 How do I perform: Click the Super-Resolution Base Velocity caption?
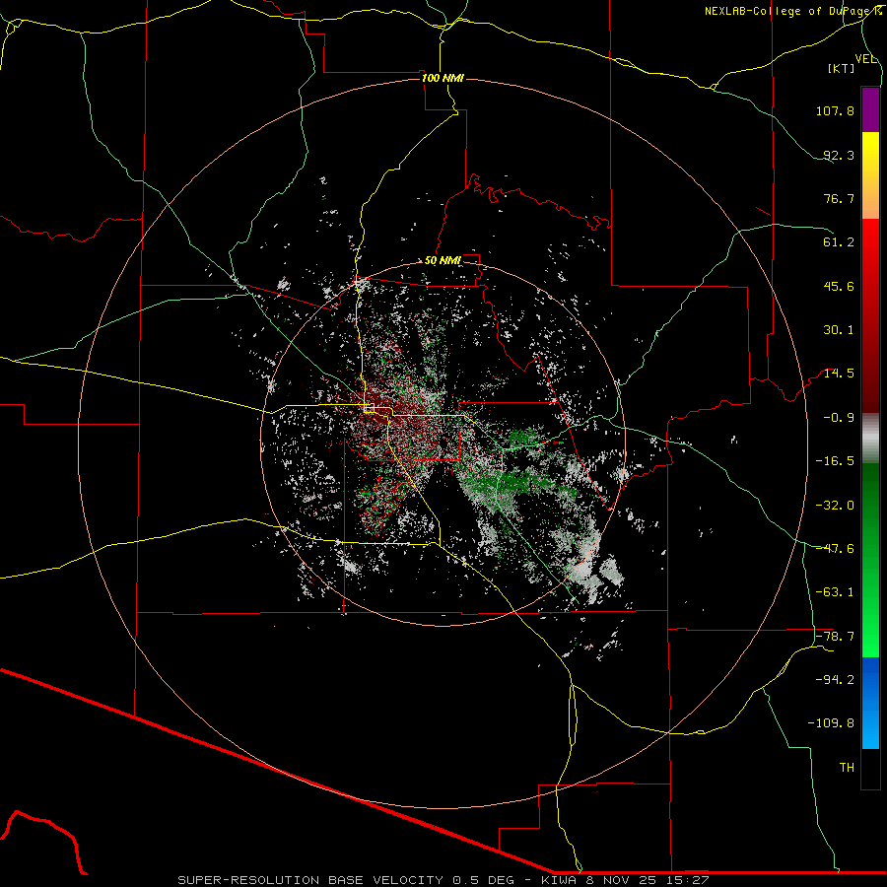point(443,880)
